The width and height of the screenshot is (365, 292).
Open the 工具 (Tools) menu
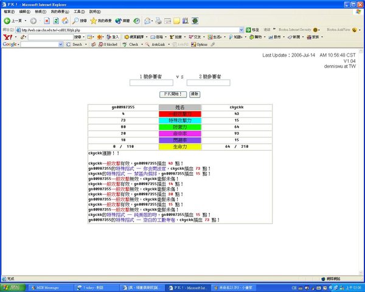click(79, 12)
